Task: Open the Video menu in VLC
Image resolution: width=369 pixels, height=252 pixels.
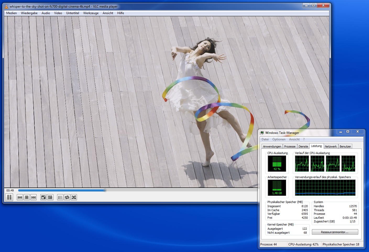Action: 58,13
